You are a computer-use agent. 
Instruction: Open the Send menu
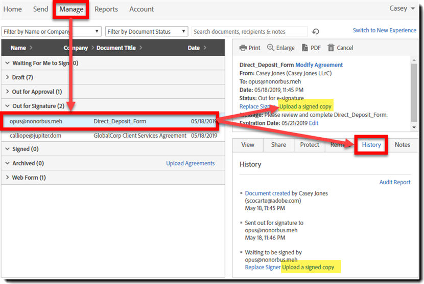[x=40, y=9]
